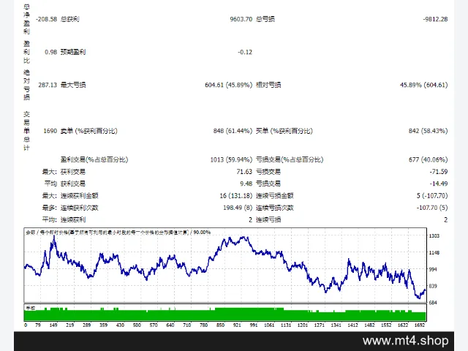468x351 pixels.
Task: Click the largest loss trade -71.59
Action: pos(439,172)
